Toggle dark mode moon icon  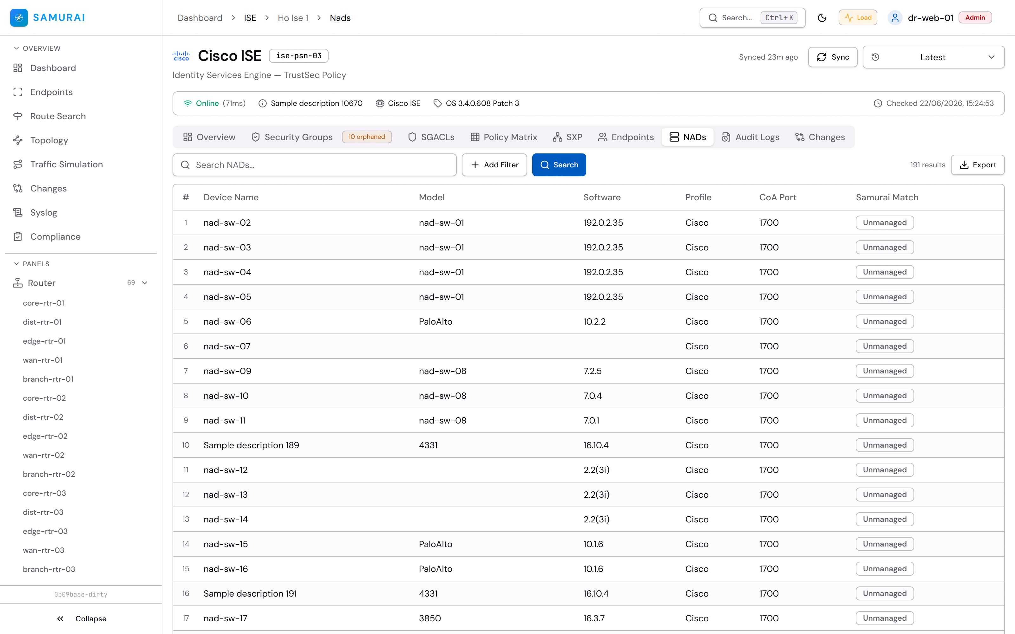point(822,18)
